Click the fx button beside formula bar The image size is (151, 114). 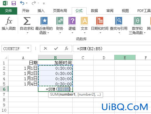pos(66,48)
